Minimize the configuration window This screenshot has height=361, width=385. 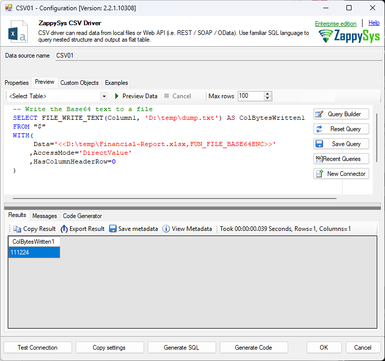[x=326, y=8]
